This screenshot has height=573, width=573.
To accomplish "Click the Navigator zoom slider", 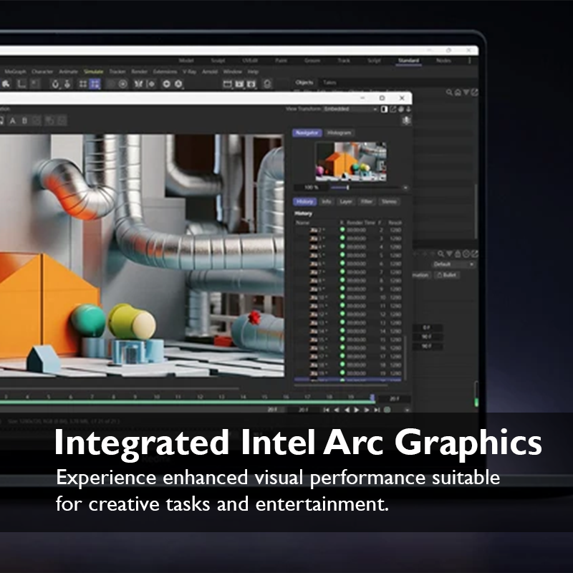I will coord(365,188).
